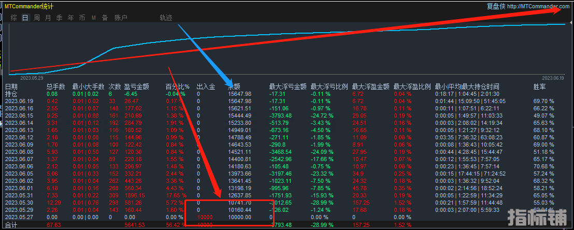
Task: Switch to the 月 monthly tab
Action: click(x=48, y=18)
